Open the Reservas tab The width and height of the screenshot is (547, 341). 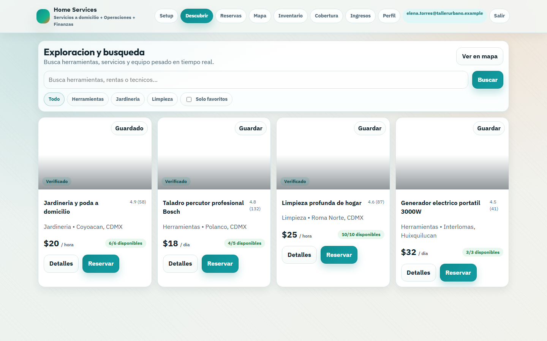[x=231, y=16]
